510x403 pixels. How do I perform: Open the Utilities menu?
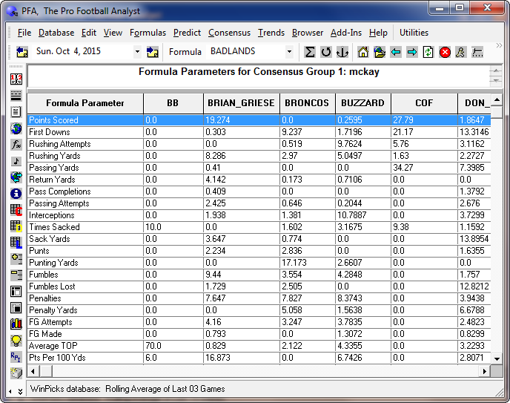coord(414,33)
